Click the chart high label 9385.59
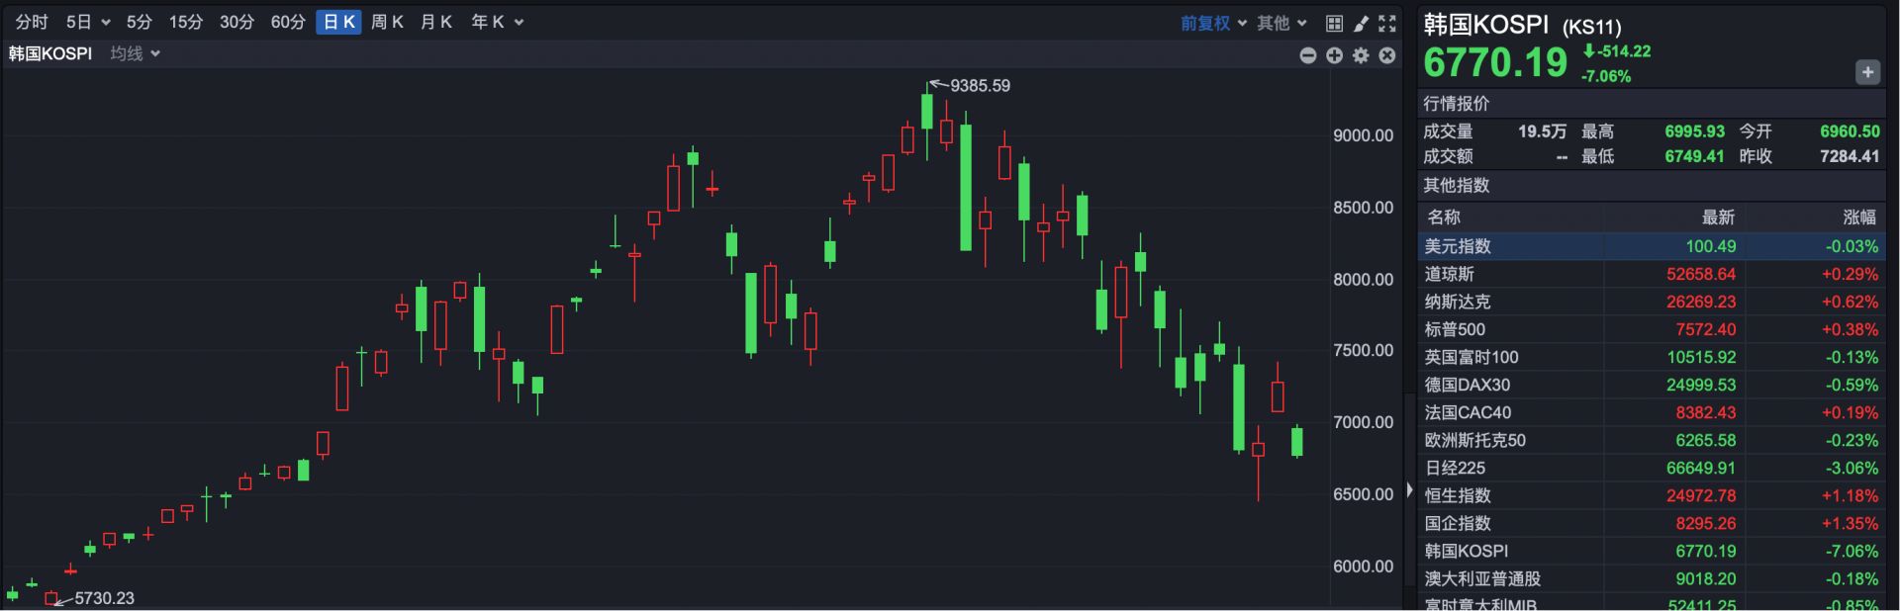The height and width of the screenshot is (611, 1900). [x=980, y=86]
